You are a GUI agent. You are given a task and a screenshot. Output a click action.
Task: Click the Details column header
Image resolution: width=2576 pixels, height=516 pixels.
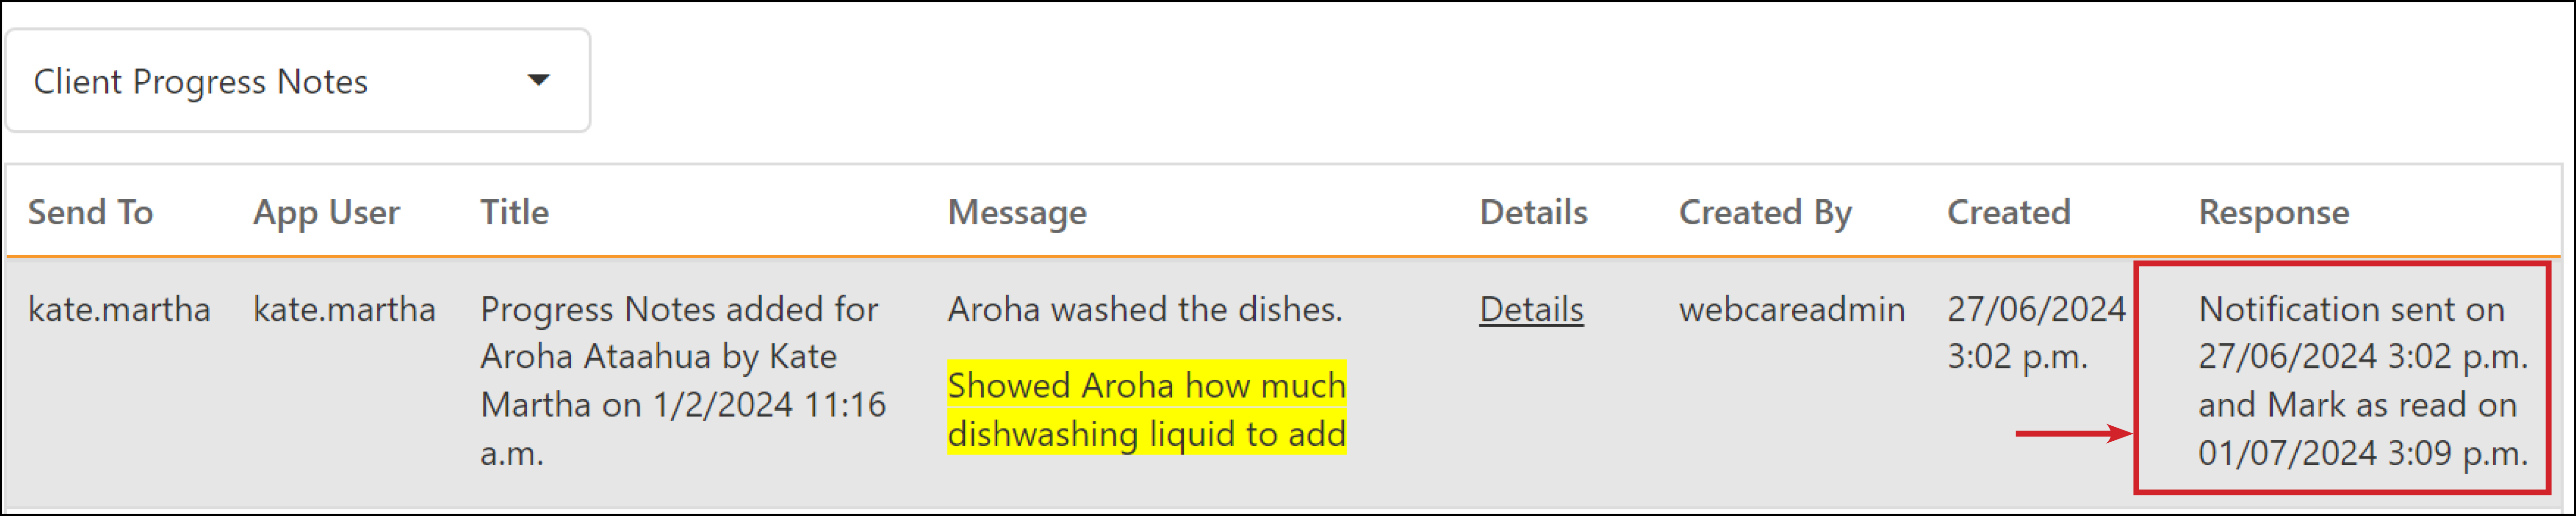(x=1533, y=212)
